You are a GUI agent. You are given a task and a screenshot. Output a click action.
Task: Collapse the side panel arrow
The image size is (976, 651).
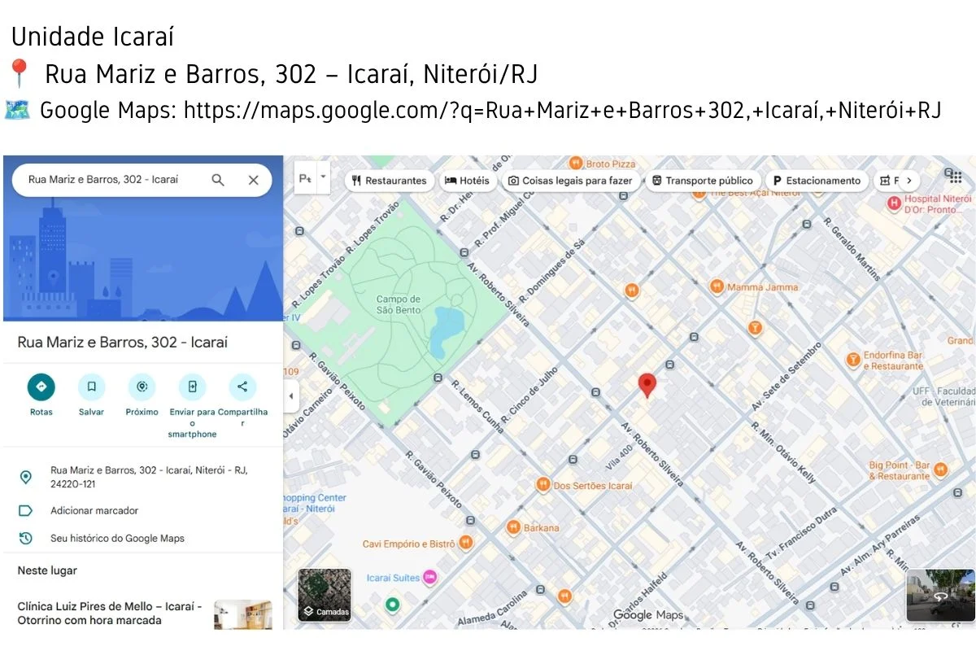click(291, 396)
